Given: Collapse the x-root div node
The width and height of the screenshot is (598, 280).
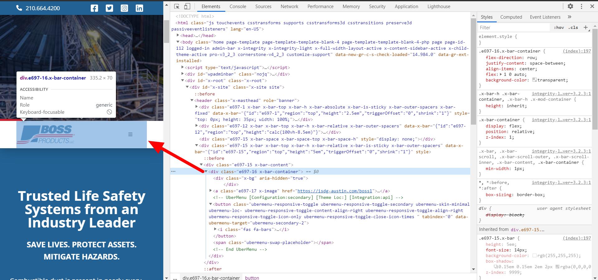Looking at the screenshot, I should tap(183, 80).
